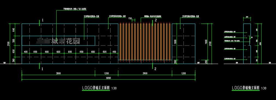Click the 1900 dimension inside the right wall panel
The image size is (276, 100).
point(175,42)
